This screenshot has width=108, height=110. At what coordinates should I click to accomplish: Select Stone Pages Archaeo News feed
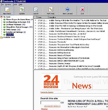[x=18, y=20]
